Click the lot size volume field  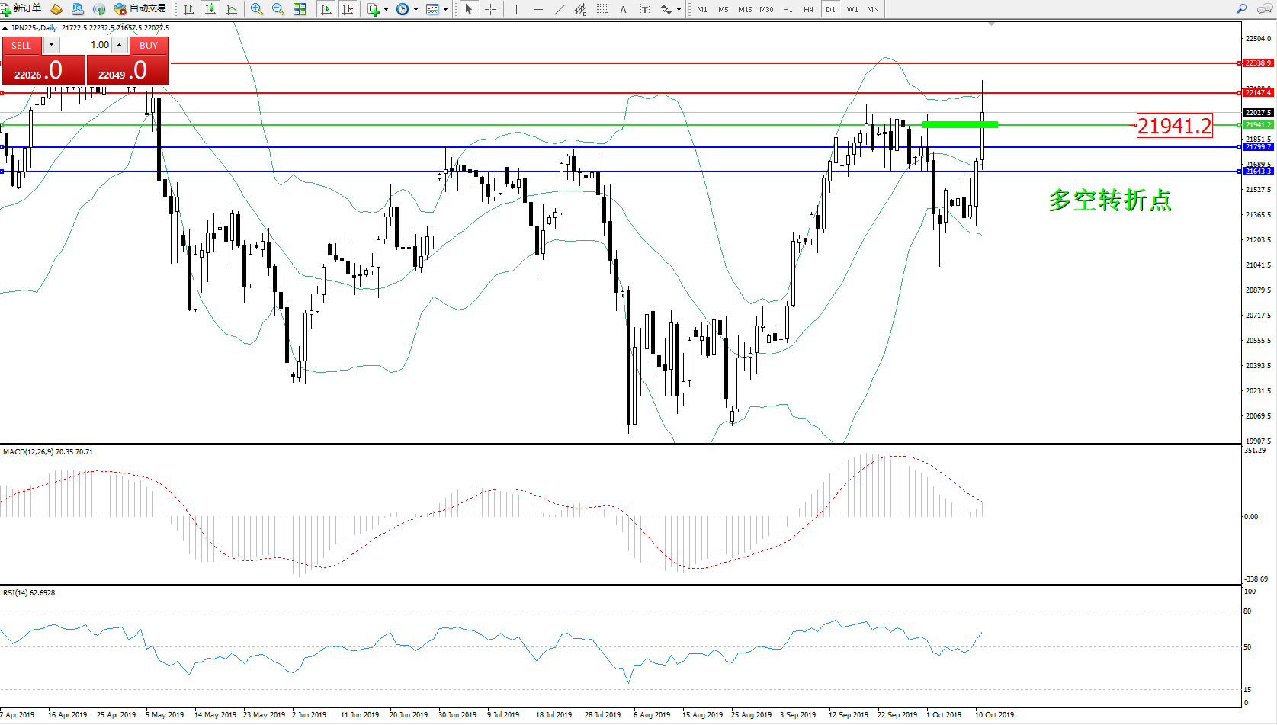coord(85,45)
